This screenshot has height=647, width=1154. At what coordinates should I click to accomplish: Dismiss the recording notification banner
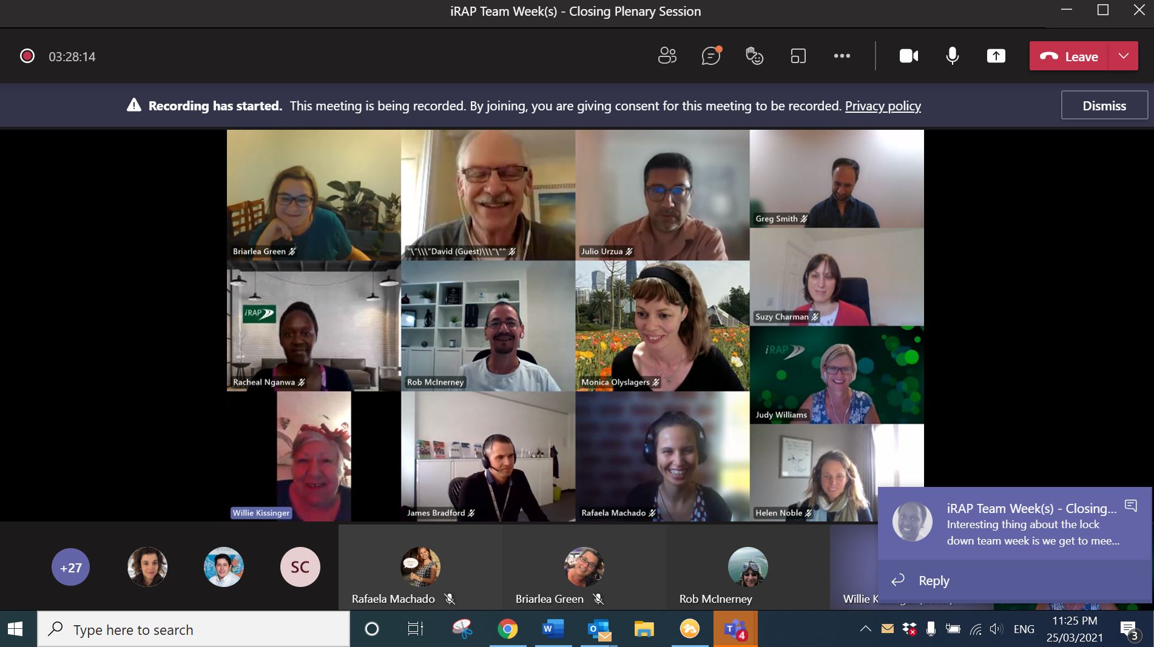(x=1104, y=106)
